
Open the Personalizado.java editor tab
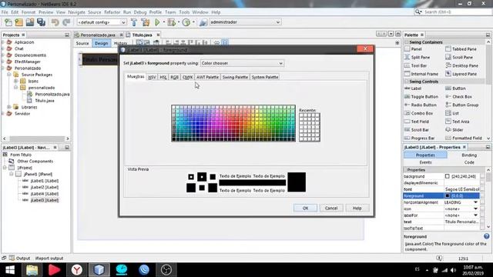click(98, 35)
